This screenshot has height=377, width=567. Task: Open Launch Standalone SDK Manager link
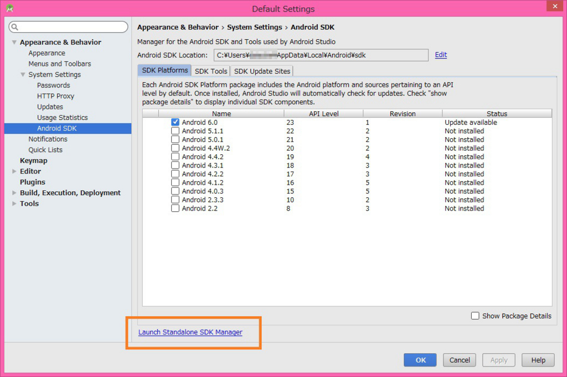[x=190, y=332]
